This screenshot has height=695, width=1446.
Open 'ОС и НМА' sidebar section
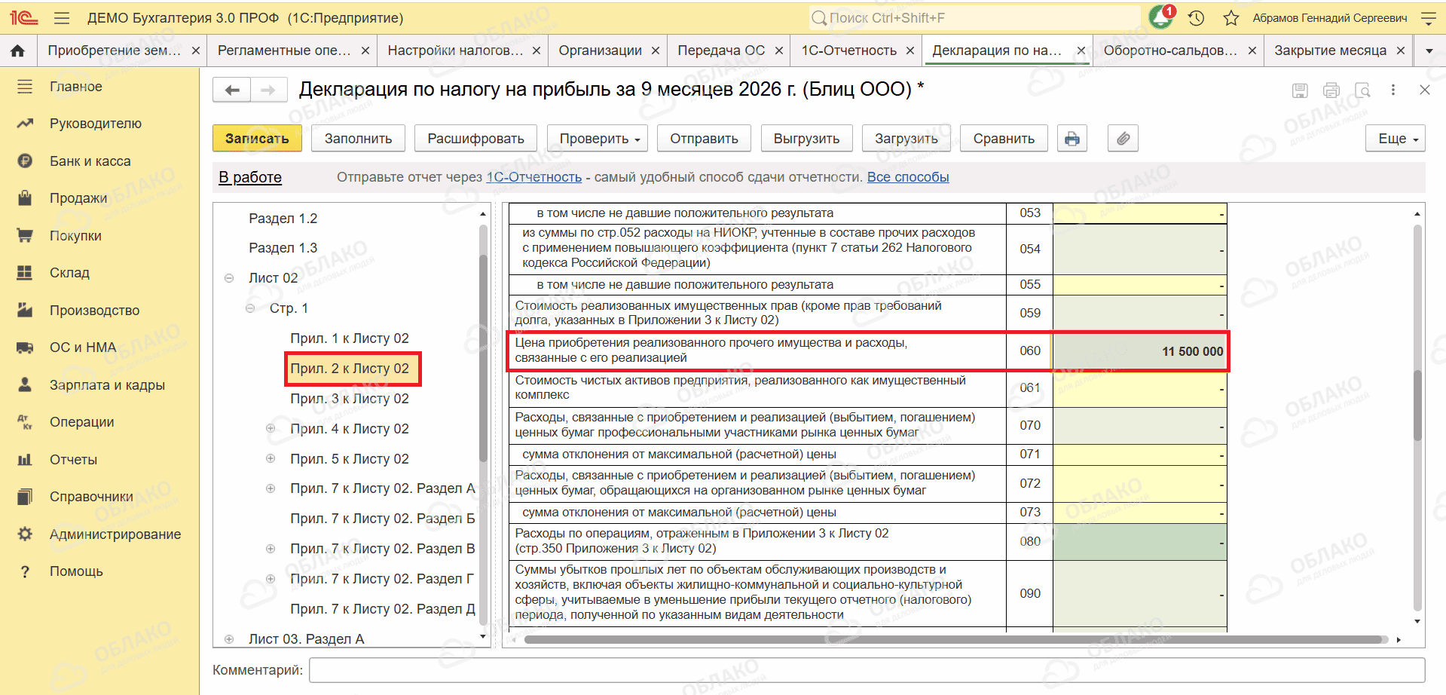[x=83, y=347]
